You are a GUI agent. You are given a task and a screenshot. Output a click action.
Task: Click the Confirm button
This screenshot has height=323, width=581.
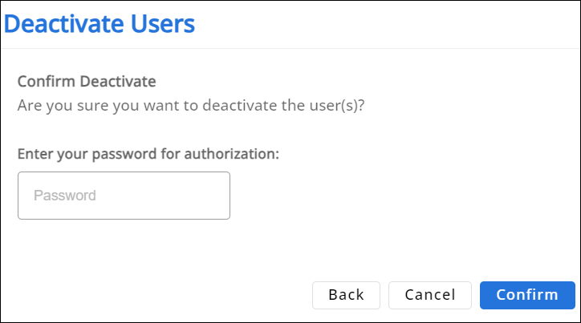[526, 295]
